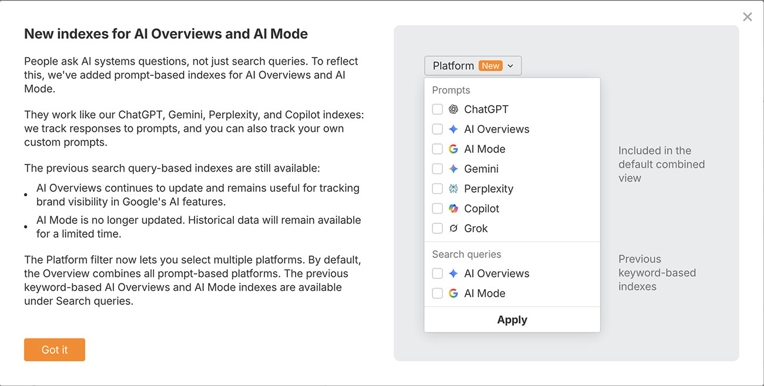Click the AI Mode label under Prompts
764x386 pixels.
point(485,149)
